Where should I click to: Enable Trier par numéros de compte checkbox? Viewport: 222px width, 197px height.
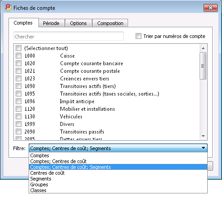[x=138, y=36]
